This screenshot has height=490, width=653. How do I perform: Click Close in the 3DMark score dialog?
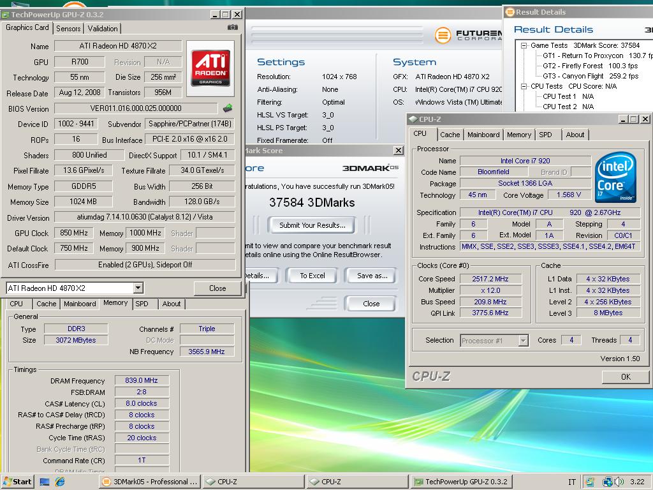[371, 304]
